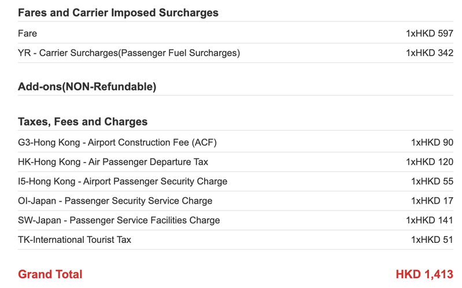Click the YR Carrier Surcharges label

tap(128, 53)
